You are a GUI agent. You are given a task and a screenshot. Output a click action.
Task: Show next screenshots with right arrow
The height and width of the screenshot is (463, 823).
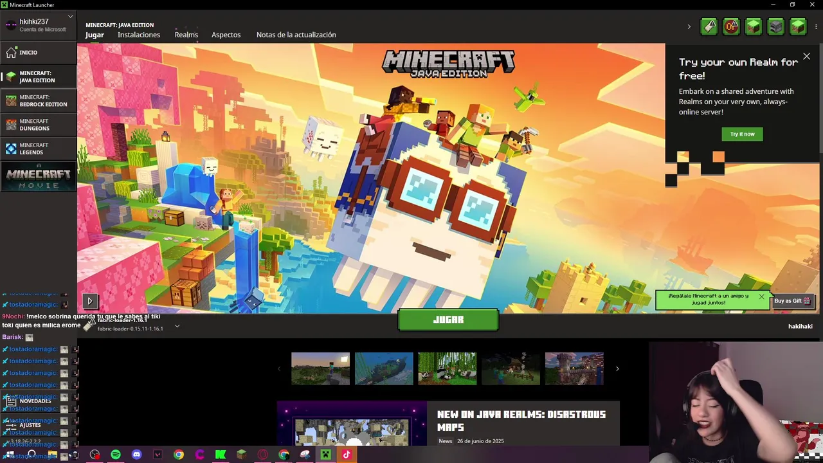click(x=617, y=368)
